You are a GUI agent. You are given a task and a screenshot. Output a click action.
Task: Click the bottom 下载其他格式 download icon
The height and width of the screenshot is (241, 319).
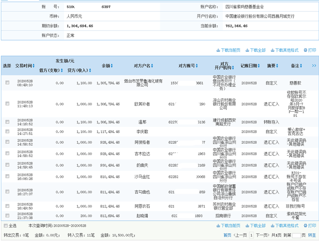click(273, 226)
